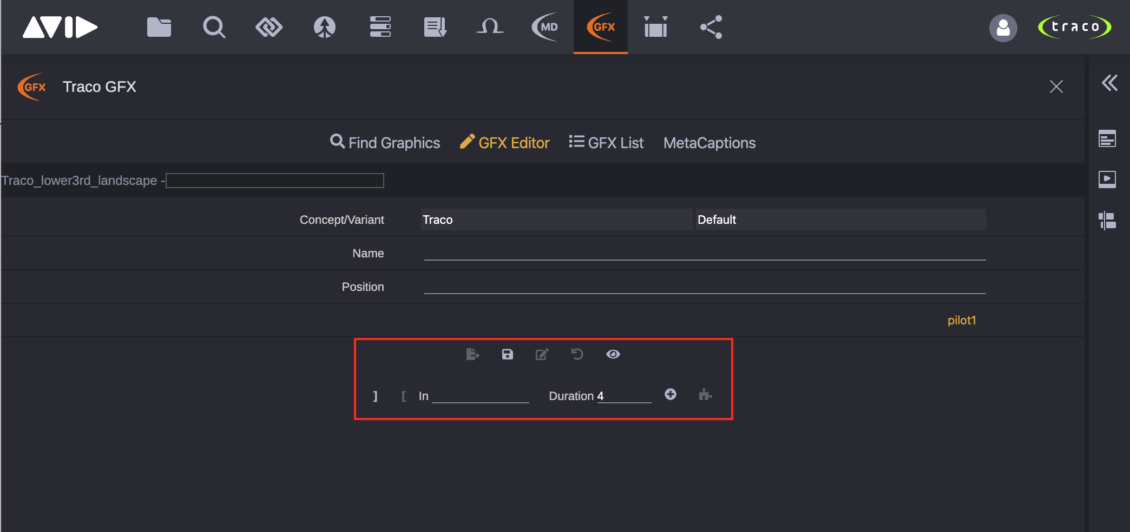Collapse the sidebar with double chevron
1130x532 pixels.
1109,83
